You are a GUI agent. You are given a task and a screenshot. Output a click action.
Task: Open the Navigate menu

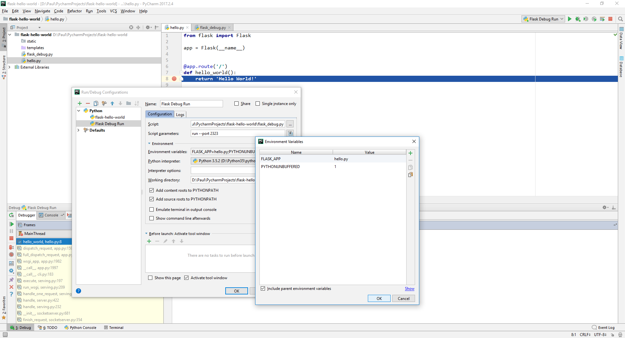coord(42,11)
